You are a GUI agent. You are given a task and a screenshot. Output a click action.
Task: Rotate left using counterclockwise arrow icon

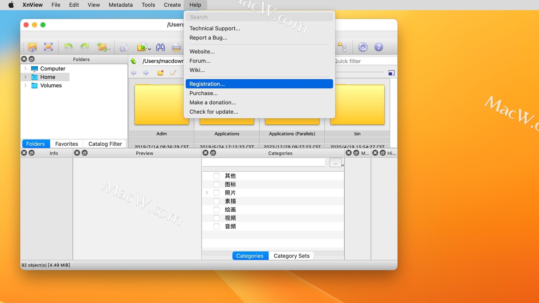pyautogui.click(x=68, y=47)
